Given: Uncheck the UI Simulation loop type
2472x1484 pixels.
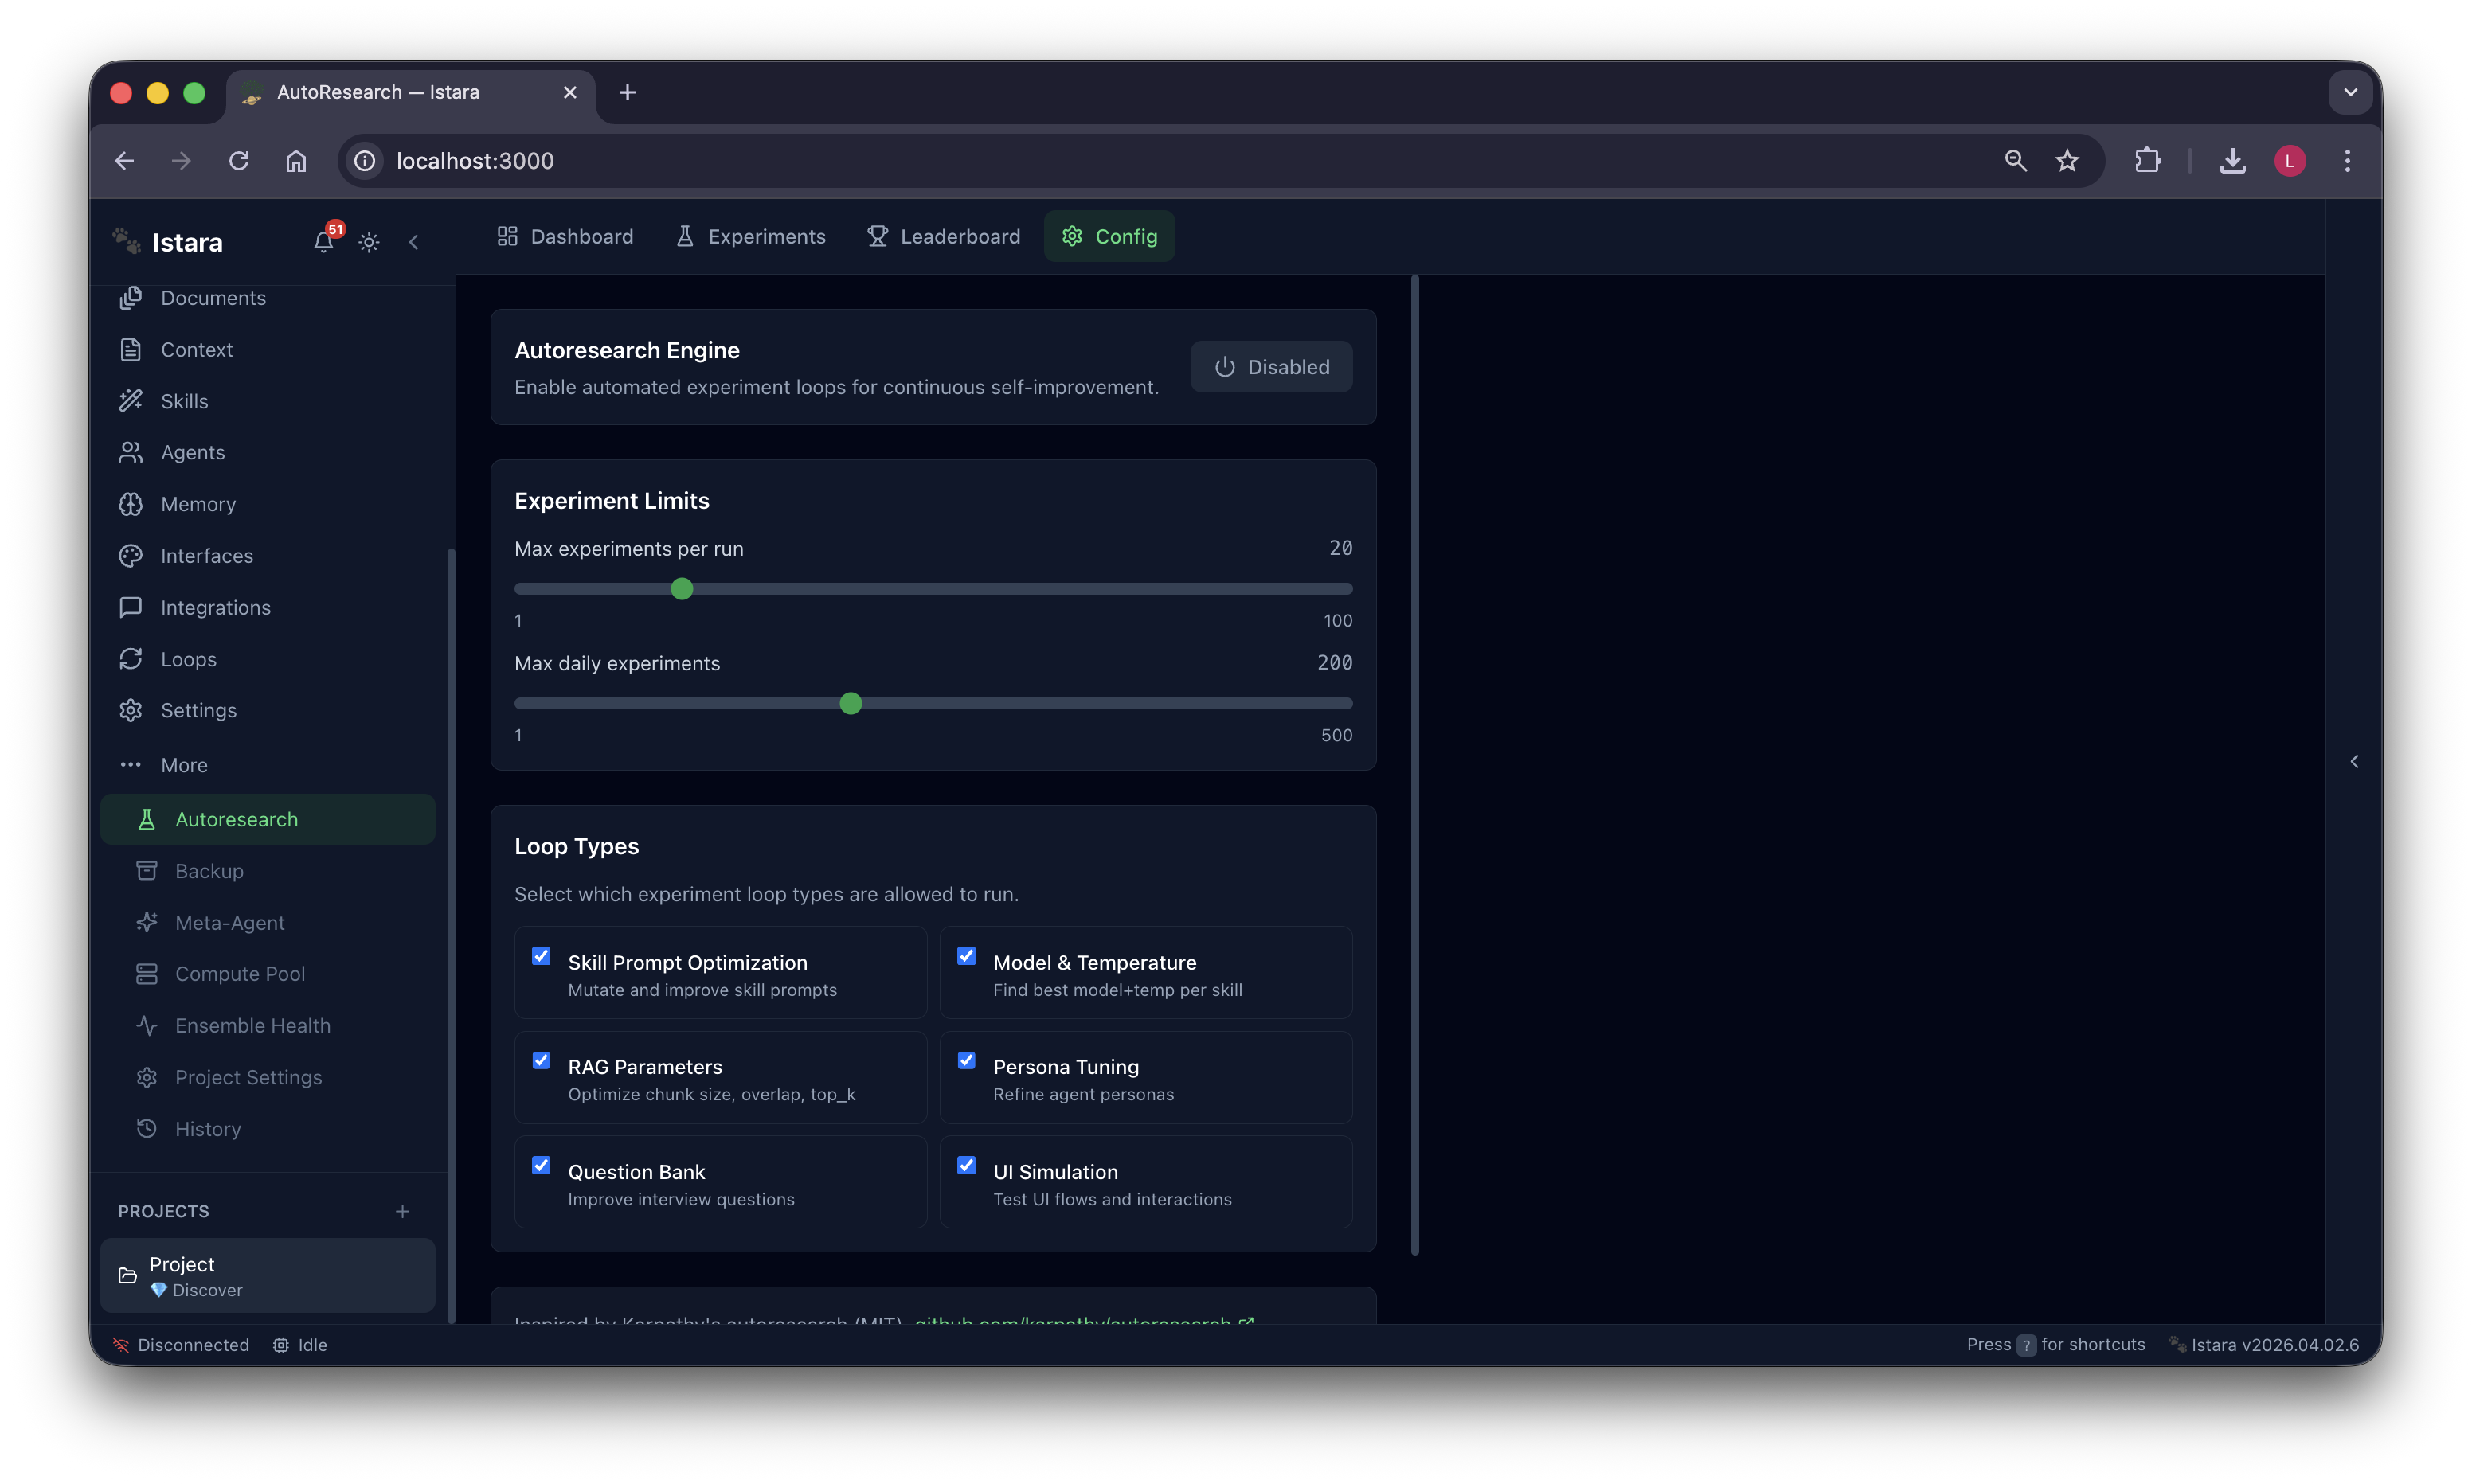Looking at the screenshot, I should (966, 1165).
